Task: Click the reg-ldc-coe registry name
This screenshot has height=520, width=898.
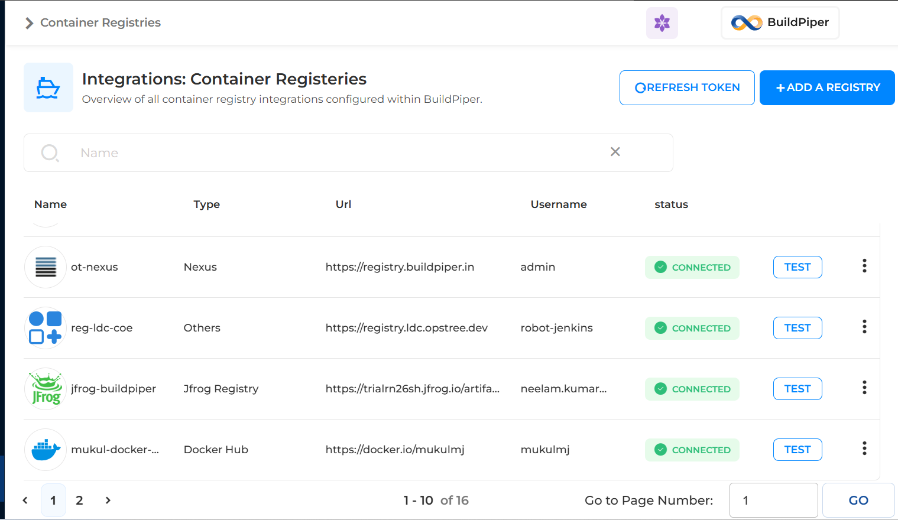Action: click(102, 328)
